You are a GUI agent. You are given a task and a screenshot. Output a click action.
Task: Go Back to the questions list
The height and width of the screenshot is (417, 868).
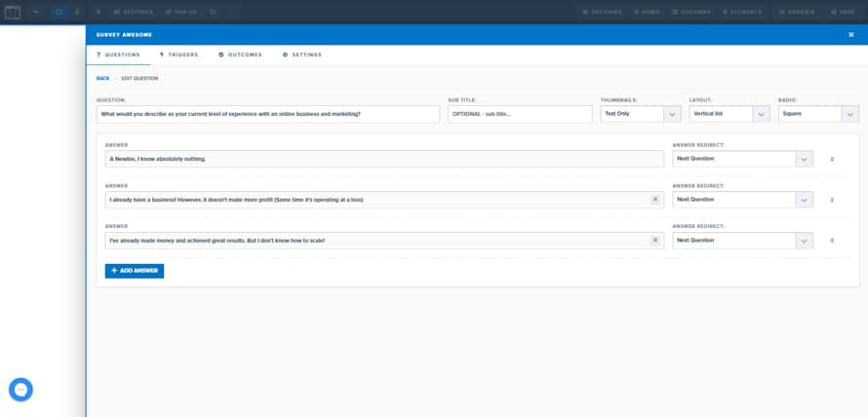click(x=102, y=78)
